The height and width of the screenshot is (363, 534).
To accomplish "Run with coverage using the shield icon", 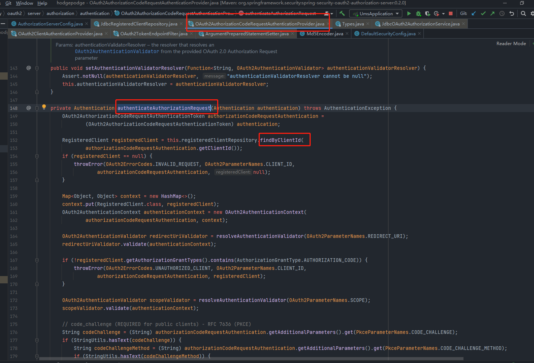I will pos(427,13).
